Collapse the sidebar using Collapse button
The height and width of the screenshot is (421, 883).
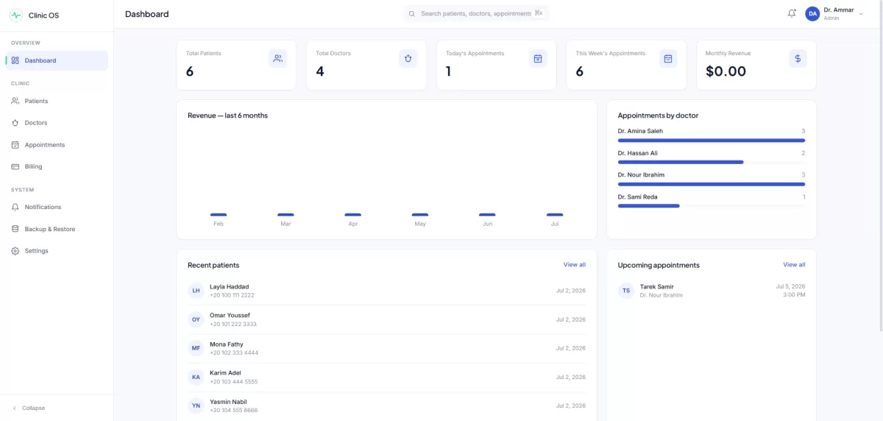tap(29, 408)
